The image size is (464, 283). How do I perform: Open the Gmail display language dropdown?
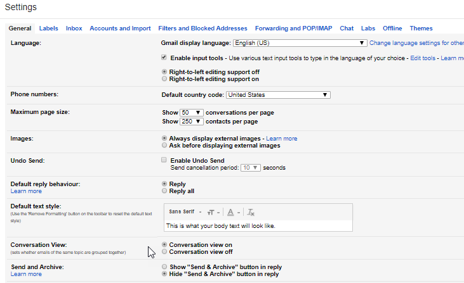pos(300,43)
